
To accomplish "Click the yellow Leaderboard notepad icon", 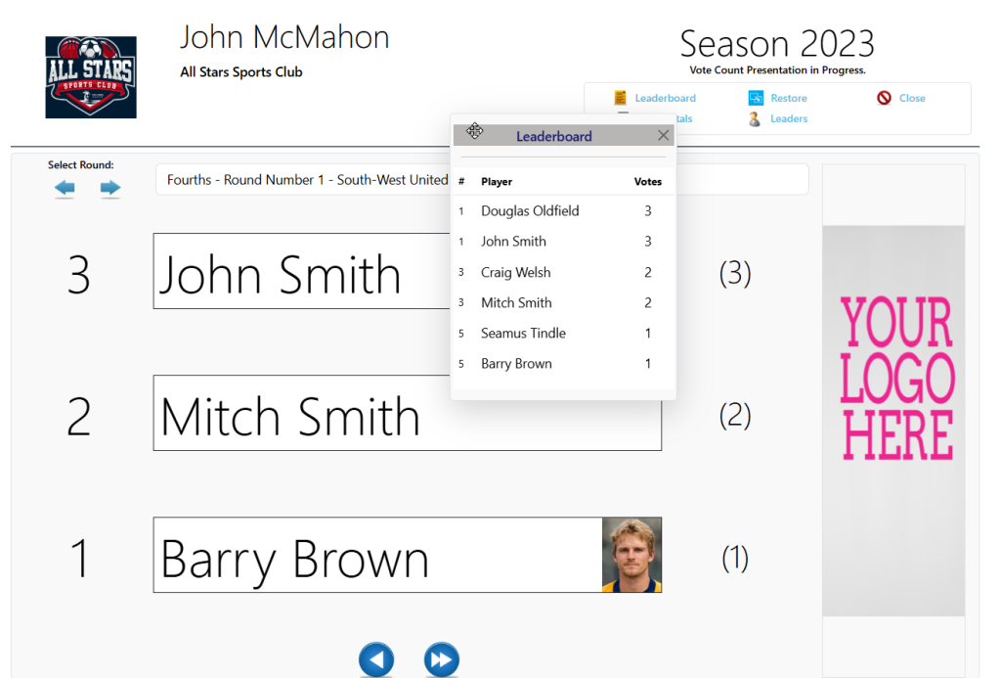I will [x=620, y=98].
